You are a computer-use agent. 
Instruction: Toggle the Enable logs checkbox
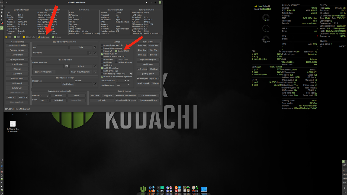tap(102, 62)
